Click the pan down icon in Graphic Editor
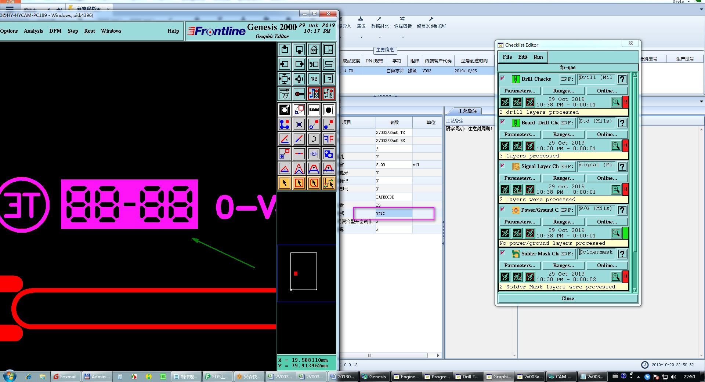 [x=299, y=50]
